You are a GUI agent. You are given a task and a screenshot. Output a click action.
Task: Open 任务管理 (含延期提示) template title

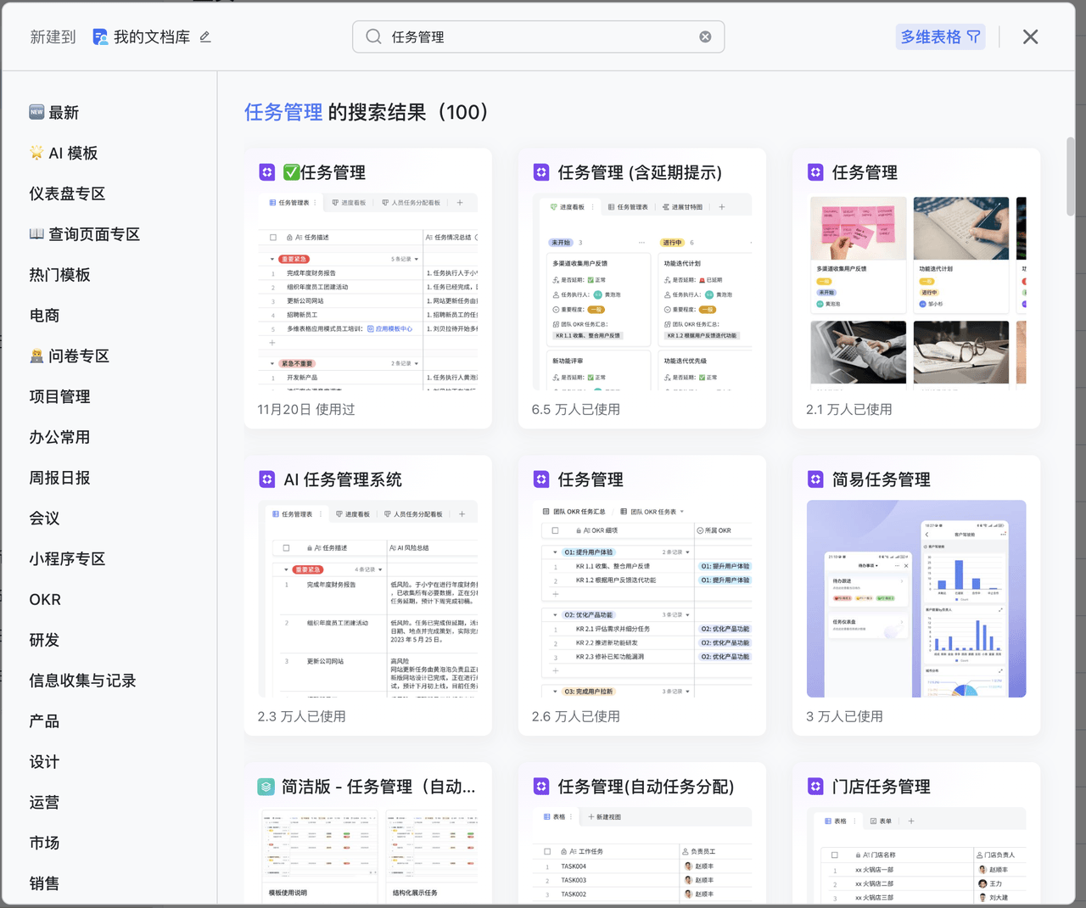coord(639,173)
